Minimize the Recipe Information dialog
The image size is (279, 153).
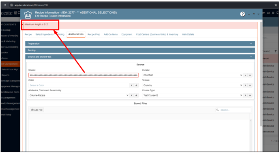(x=249, y=14)
